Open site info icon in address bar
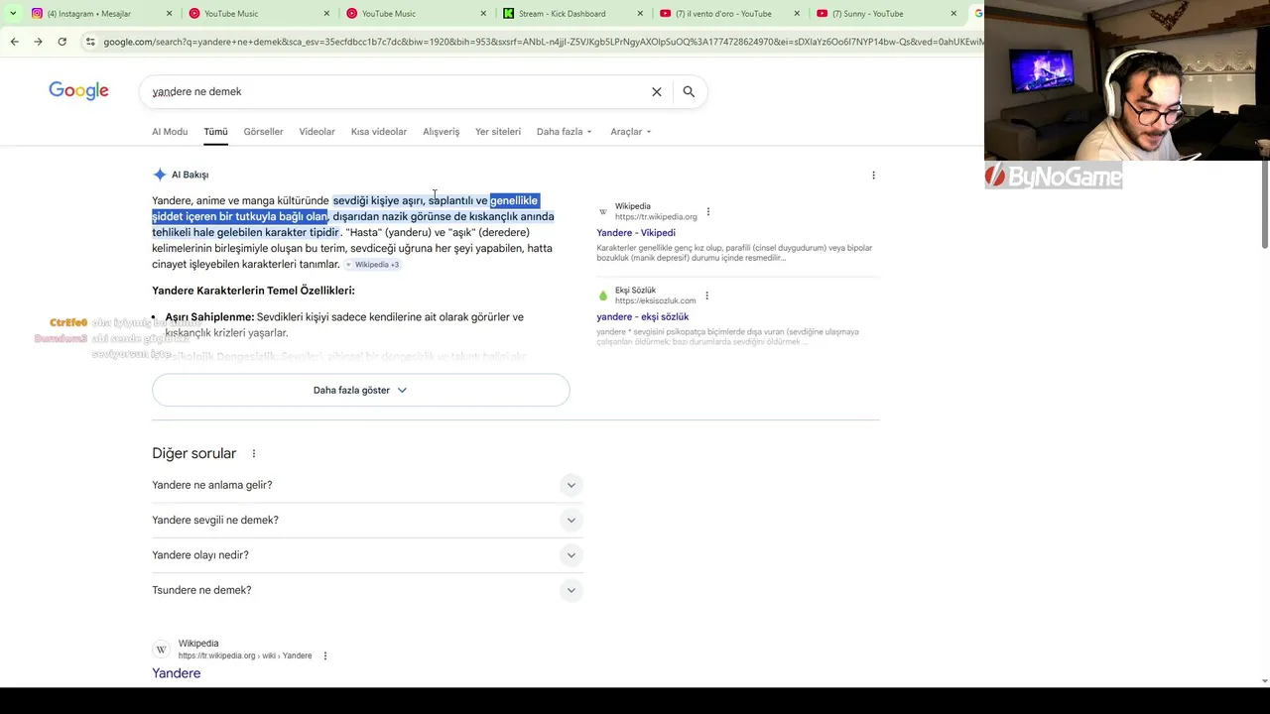Image resolution: width=1270 pixels, height=714 pixels. [x=90, y=42]
